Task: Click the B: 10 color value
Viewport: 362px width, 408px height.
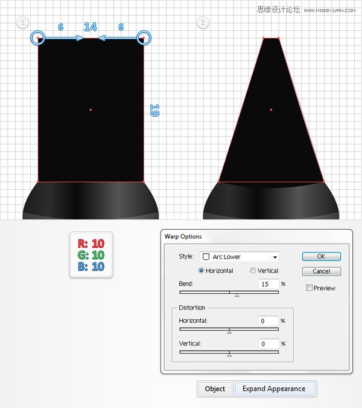Action: click(91, 267)
